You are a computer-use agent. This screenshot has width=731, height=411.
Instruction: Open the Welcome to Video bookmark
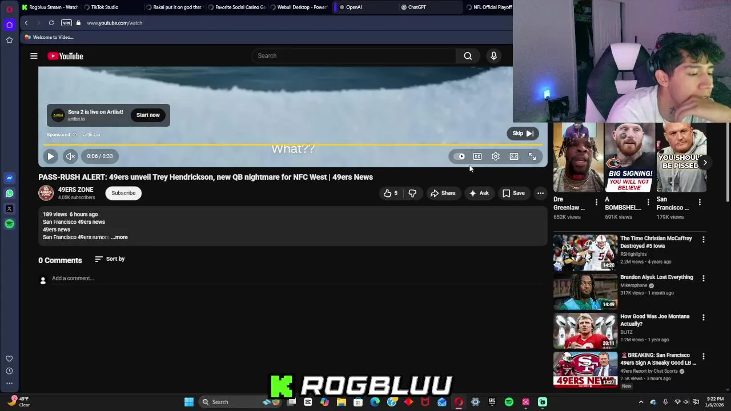pos(49,37)
